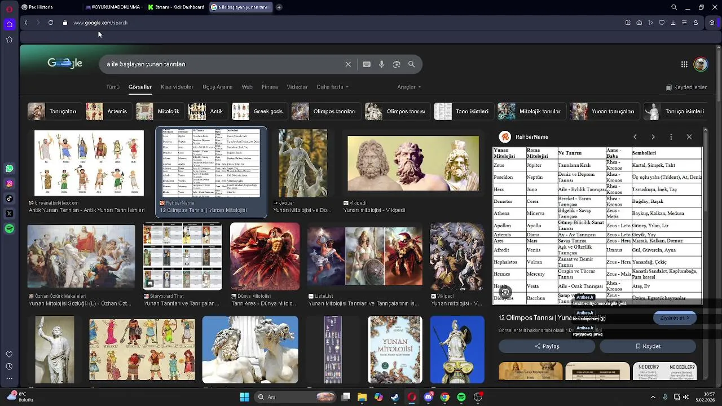This screenshot has height=406, width=722.
Task: Open Steam from the taskbar
Action: (x=395, y=397)
